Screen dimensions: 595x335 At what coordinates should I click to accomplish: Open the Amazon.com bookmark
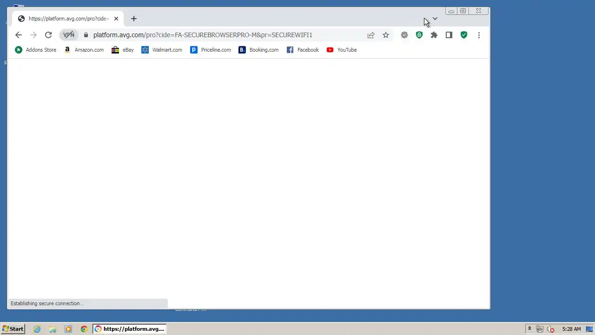pos(84,50)
